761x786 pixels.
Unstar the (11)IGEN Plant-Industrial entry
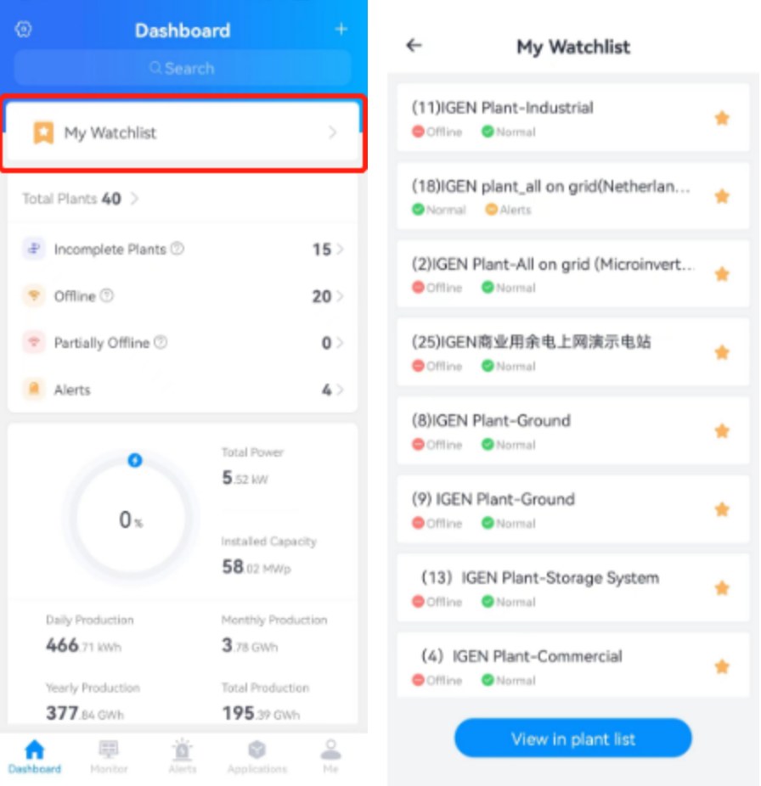coord(721,118)
